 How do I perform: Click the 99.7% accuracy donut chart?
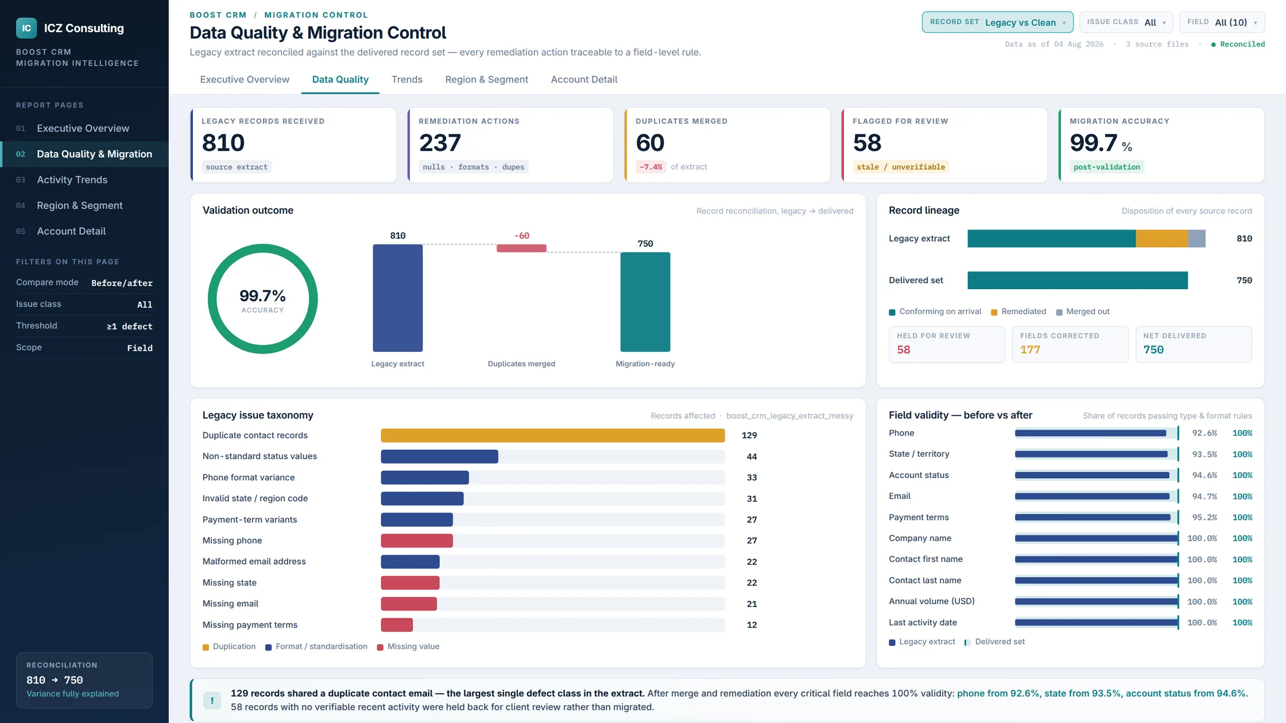(262, 299)
